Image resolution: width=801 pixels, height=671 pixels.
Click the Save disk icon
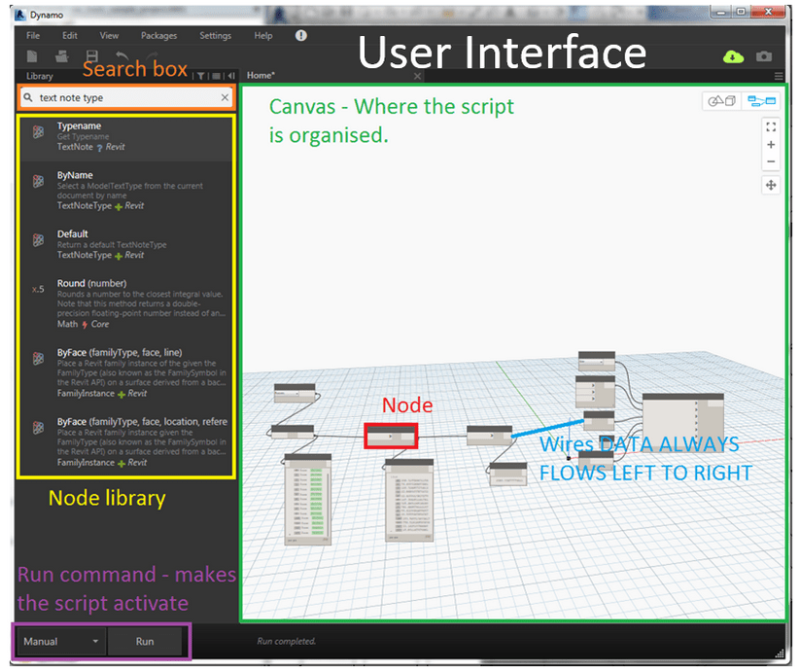point(91,57)
